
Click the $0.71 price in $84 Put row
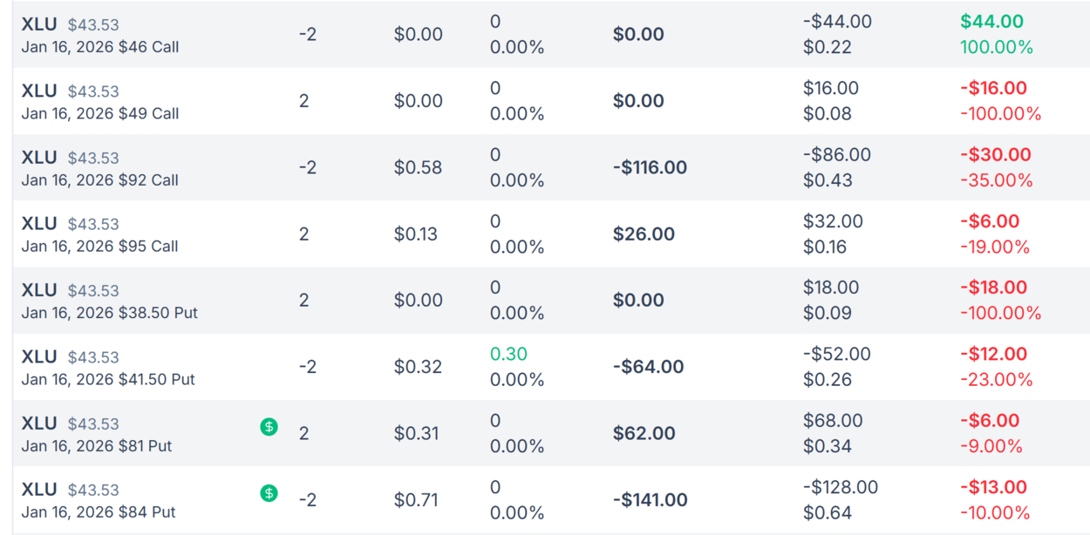tap(415, 500)
